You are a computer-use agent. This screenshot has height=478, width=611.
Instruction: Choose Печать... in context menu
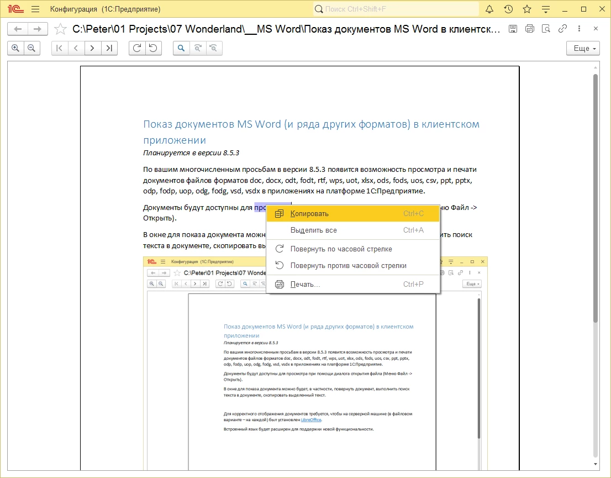coord(353,284)
